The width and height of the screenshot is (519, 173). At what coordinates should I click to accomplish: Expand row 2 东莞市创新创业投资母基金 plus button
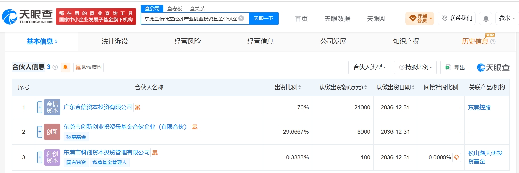point(40,132)
